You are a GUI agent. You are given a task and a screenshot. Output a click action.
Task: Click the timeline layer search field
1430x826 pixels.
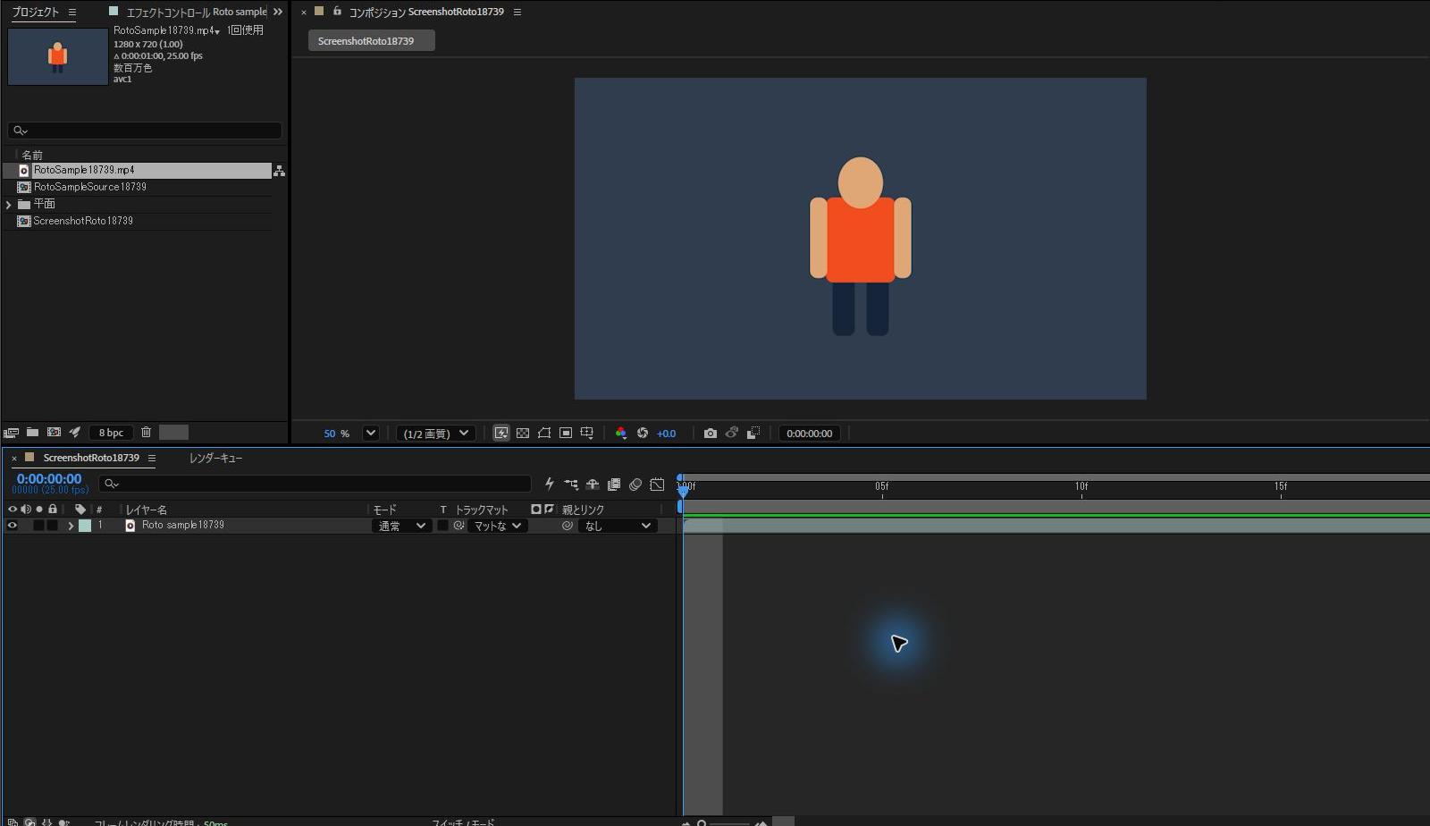315,484
